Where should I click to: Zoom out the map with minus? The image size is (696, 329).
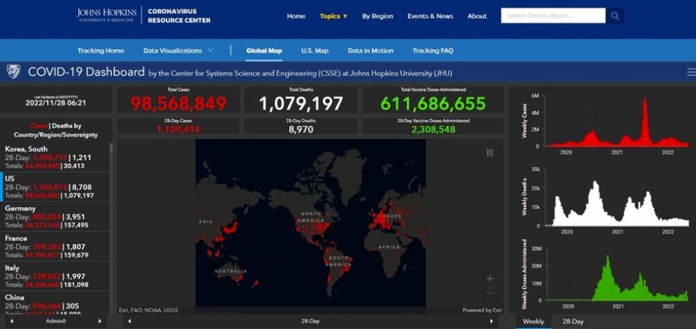click(489, 294)
